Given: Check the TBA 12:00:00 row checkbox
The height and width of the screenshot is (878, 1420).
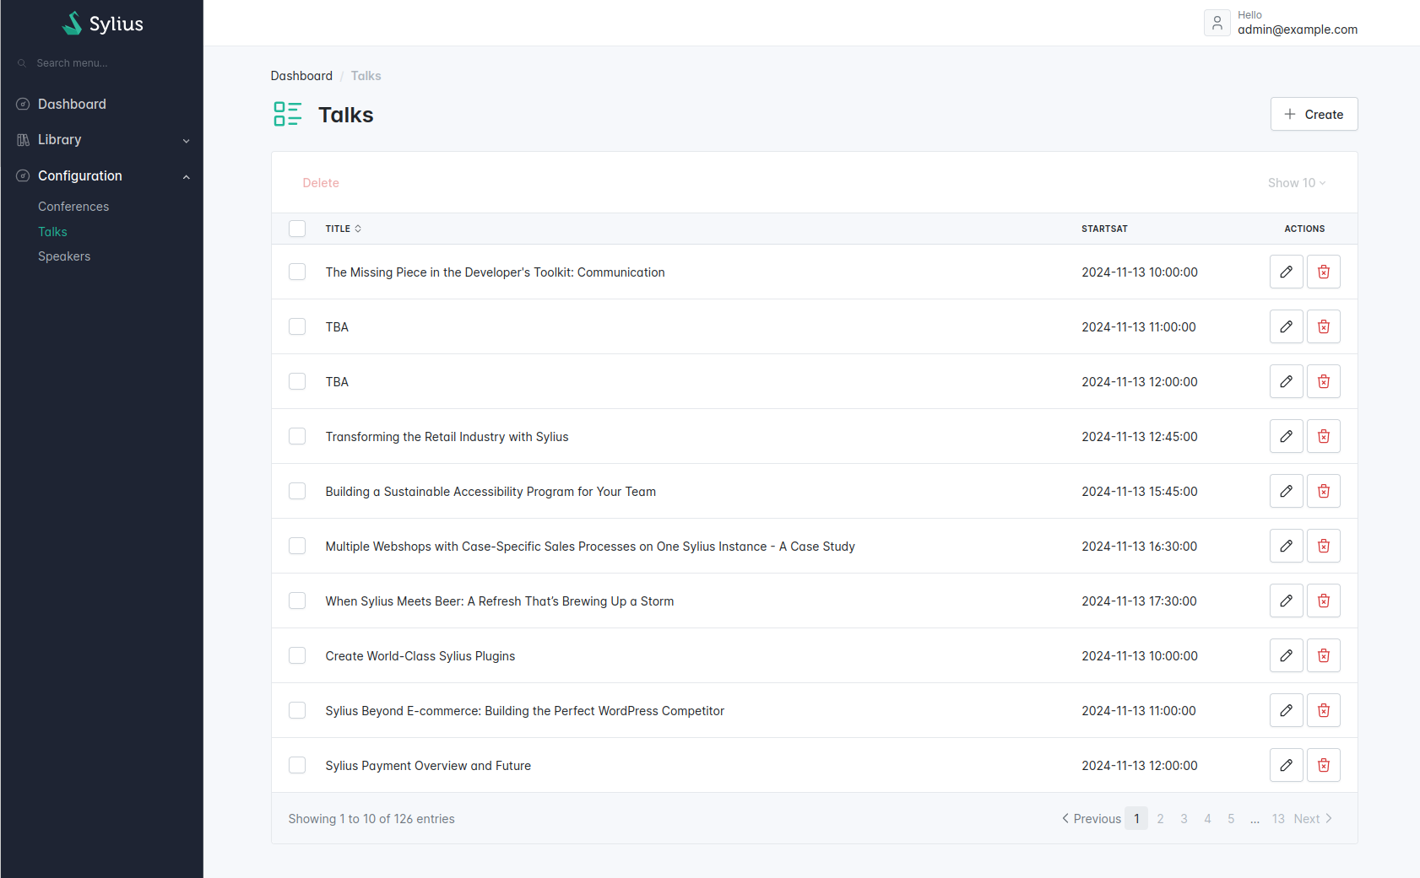Looking at the screenshot, I should 297,381.
